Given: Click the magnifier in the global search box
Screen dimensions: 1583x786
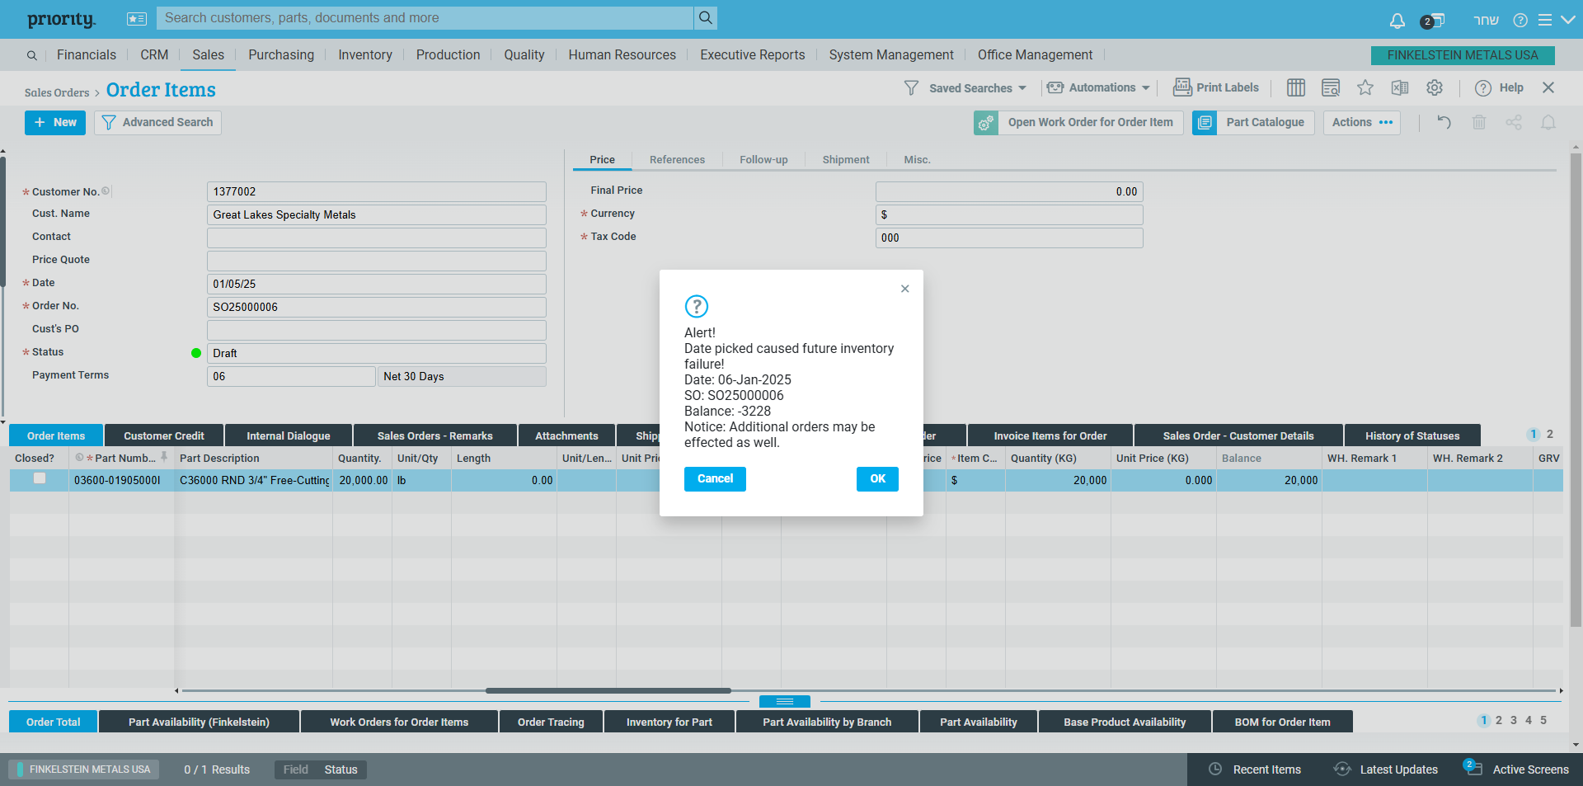Looking at the screenshot, I should tap(705, 17).
